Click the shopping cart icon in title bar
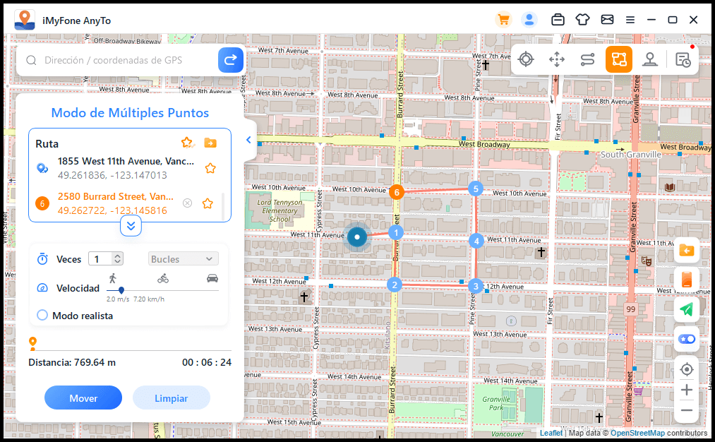The height and width of the screenshot is (442, 715). coord(503,19)
